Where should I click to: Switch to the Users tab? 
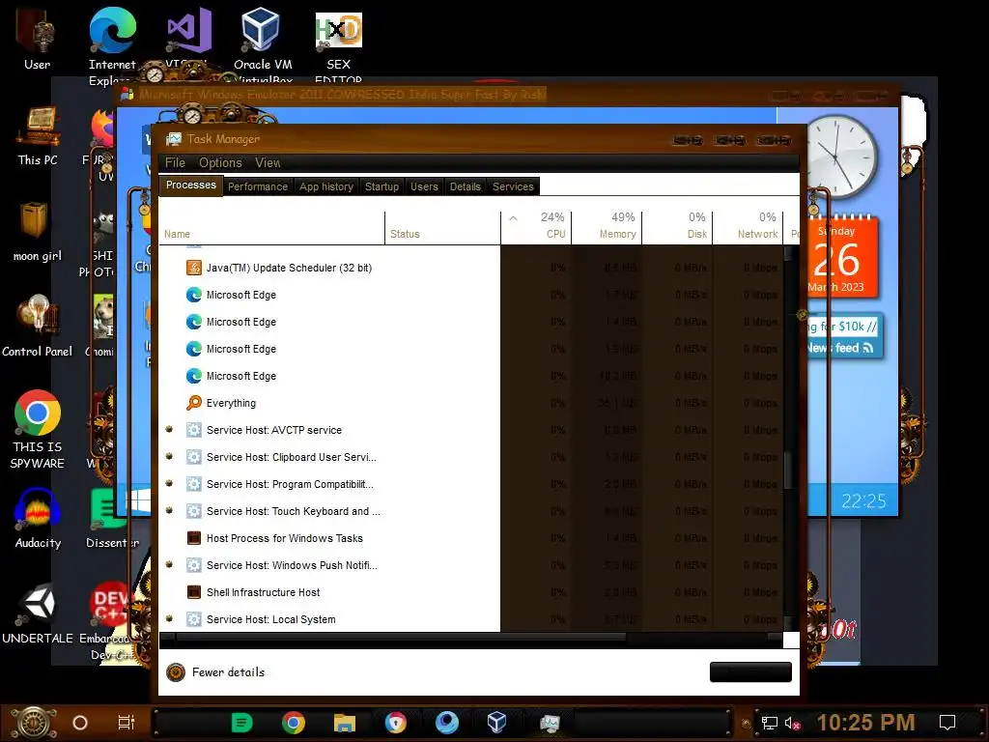pos(424,186)
